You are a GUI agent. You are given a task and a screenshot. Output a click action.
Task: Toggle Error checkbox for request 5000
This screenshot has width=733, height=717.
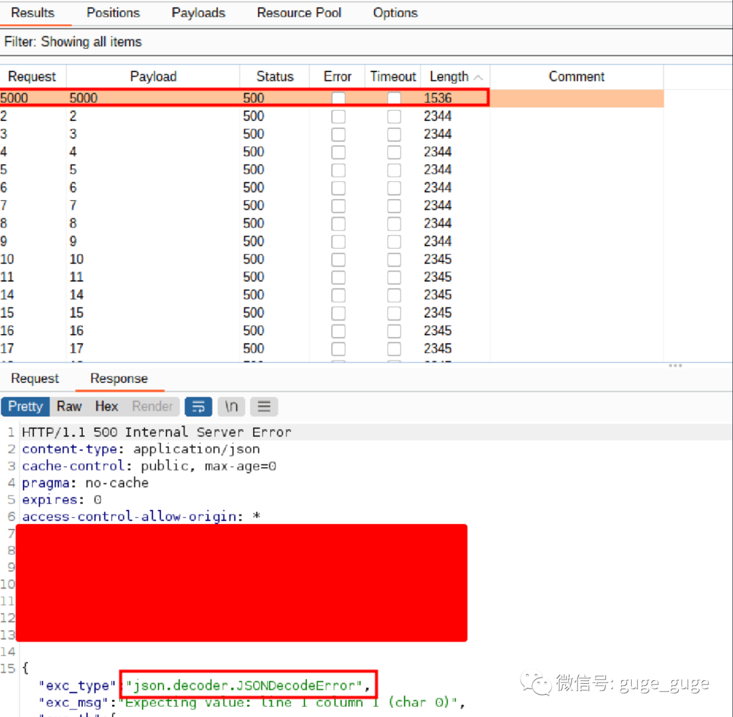tap(339, 98)
